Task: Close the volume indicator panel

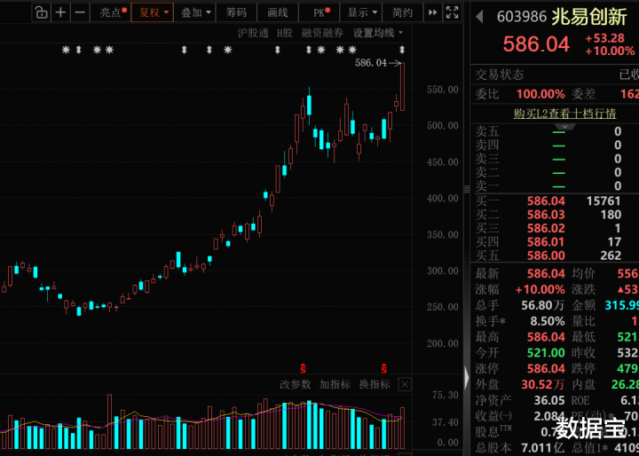Action: [x=405, y=384]
